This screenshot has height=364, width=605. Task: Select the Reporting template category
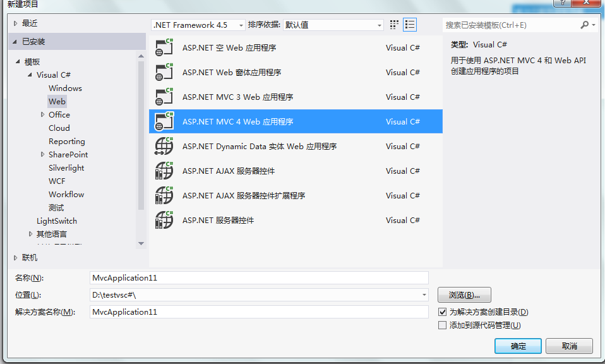pyautogui.click(x=67, y=142)
